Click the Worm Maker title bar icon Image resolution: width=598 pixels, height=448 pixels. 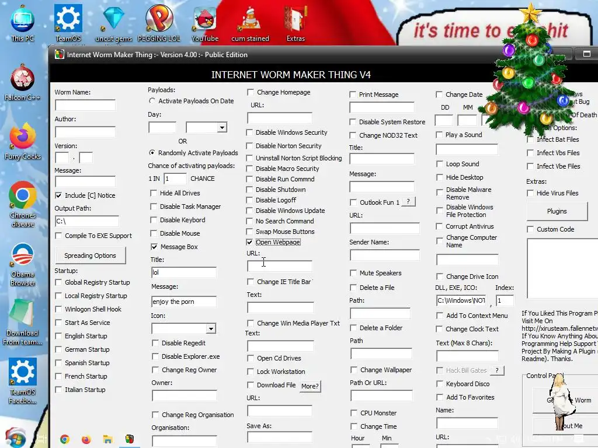(x=60, y=54)
